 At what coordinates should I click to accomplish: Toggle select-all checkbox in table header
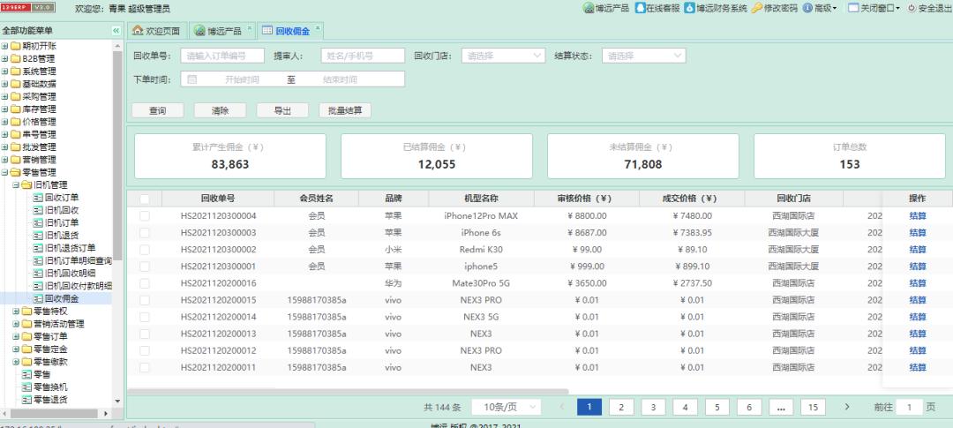tap(144, 199)
